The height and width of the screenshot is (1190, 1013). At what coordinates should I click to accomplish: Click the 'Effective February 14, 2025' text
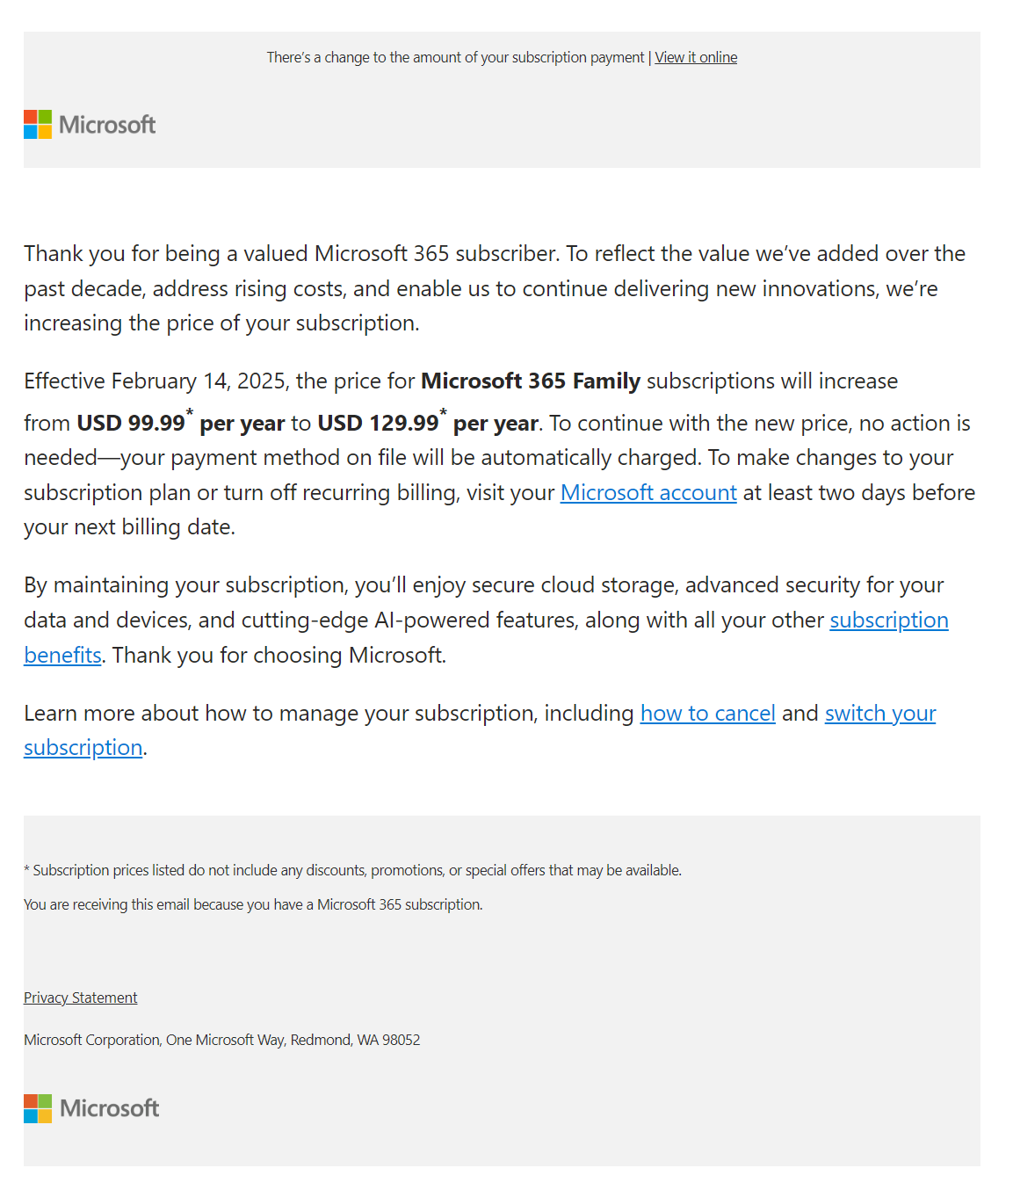pyautogui.click(x=156, y=381)
